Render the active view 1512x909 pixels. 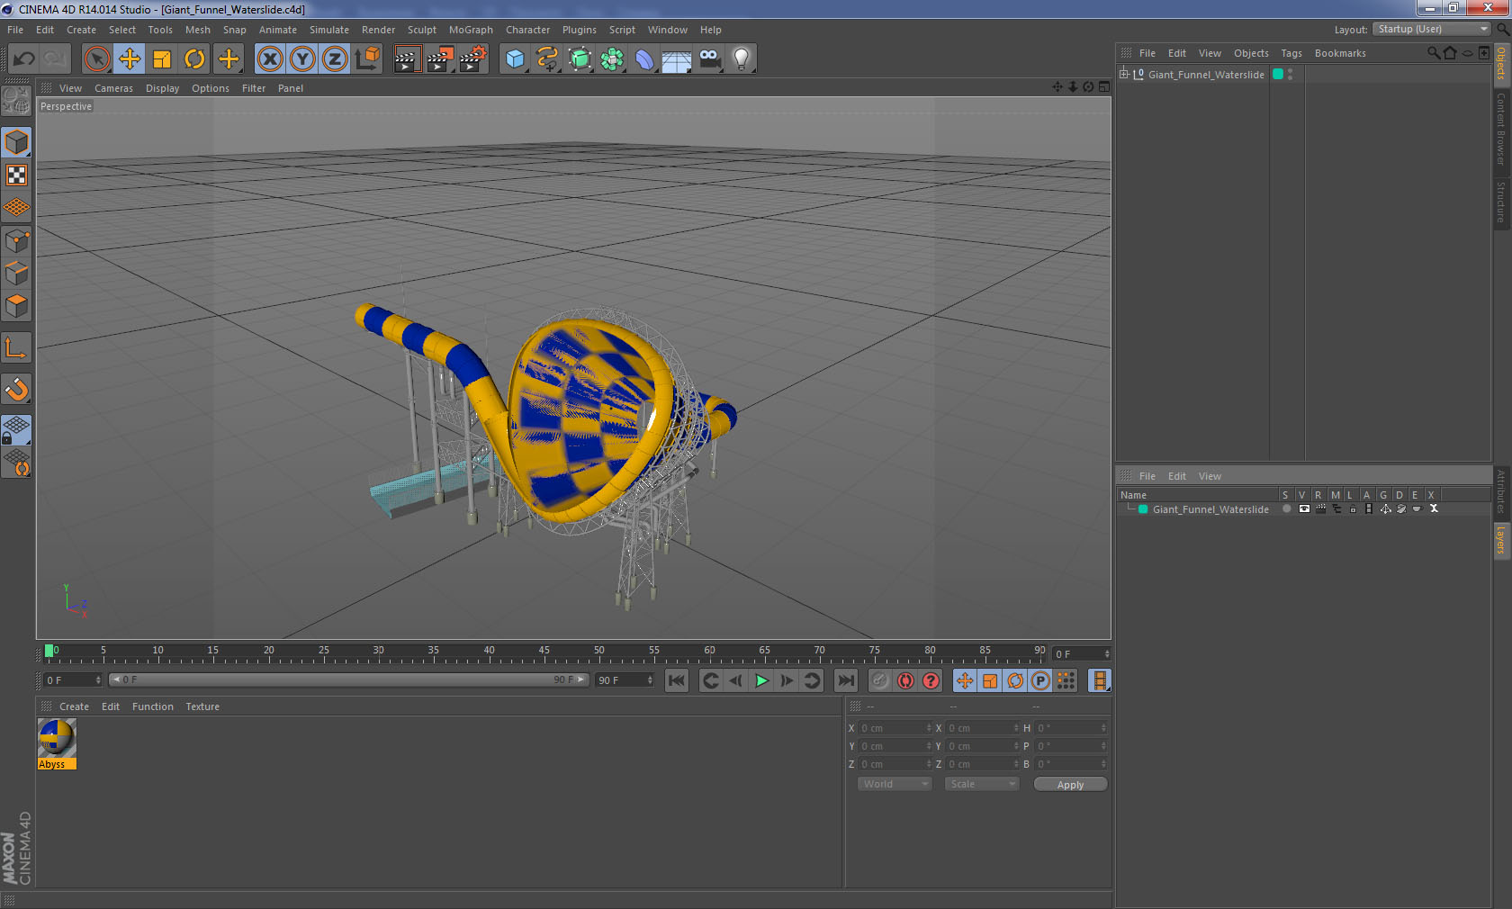point(407,59)
